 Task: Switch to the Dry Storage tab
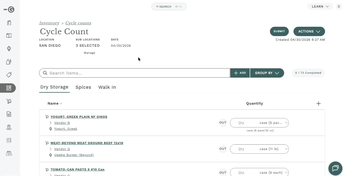click(54, 87)
